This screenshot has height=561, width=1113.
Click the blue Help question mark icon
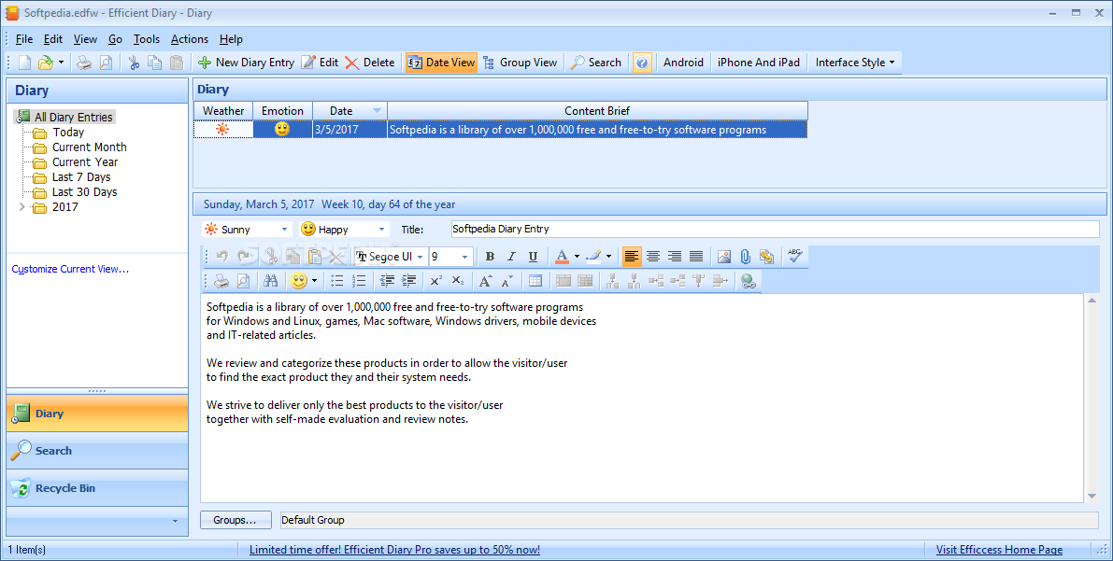pos(642,63)
